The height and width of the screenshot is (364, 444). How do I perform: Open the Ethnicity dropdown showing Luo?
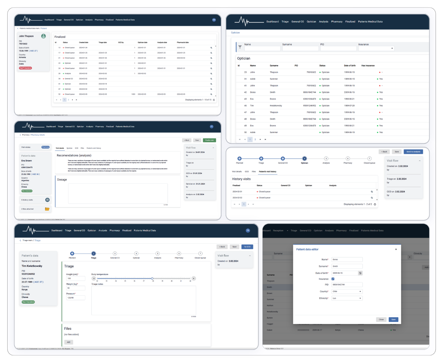[347, 298]
